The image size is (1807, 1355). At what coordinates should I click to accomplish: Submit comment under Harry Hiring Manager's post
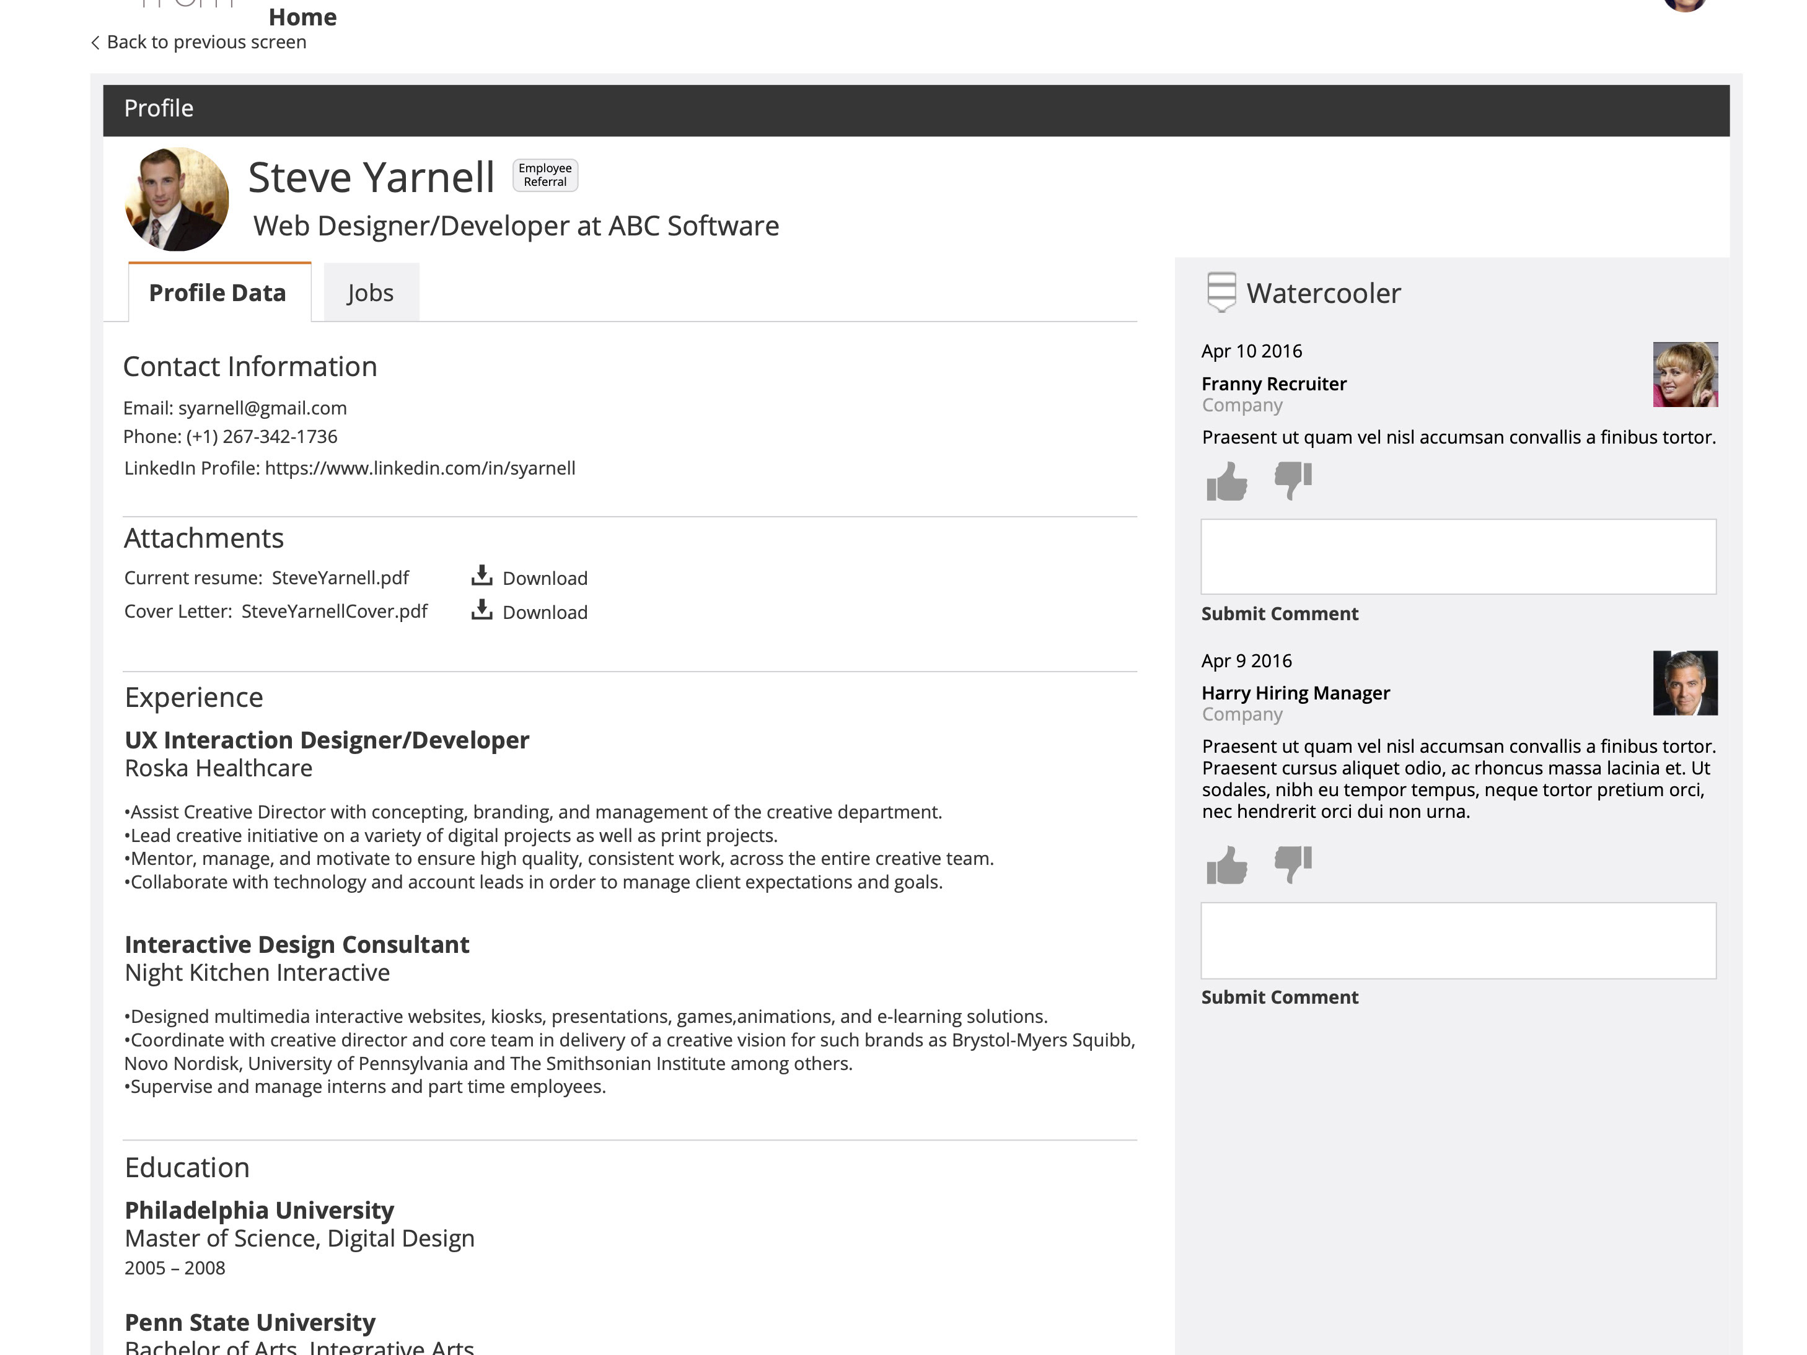coord(1279,998)
